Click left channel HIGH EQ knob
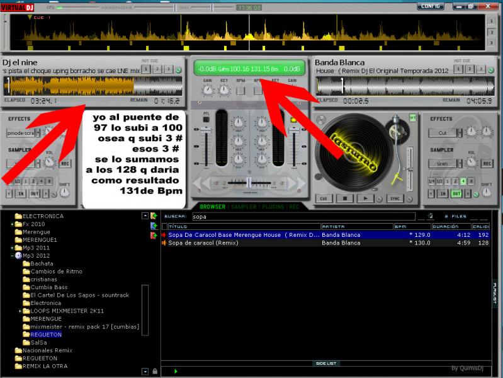Screen dimensions: 503x378 point(238,123)
